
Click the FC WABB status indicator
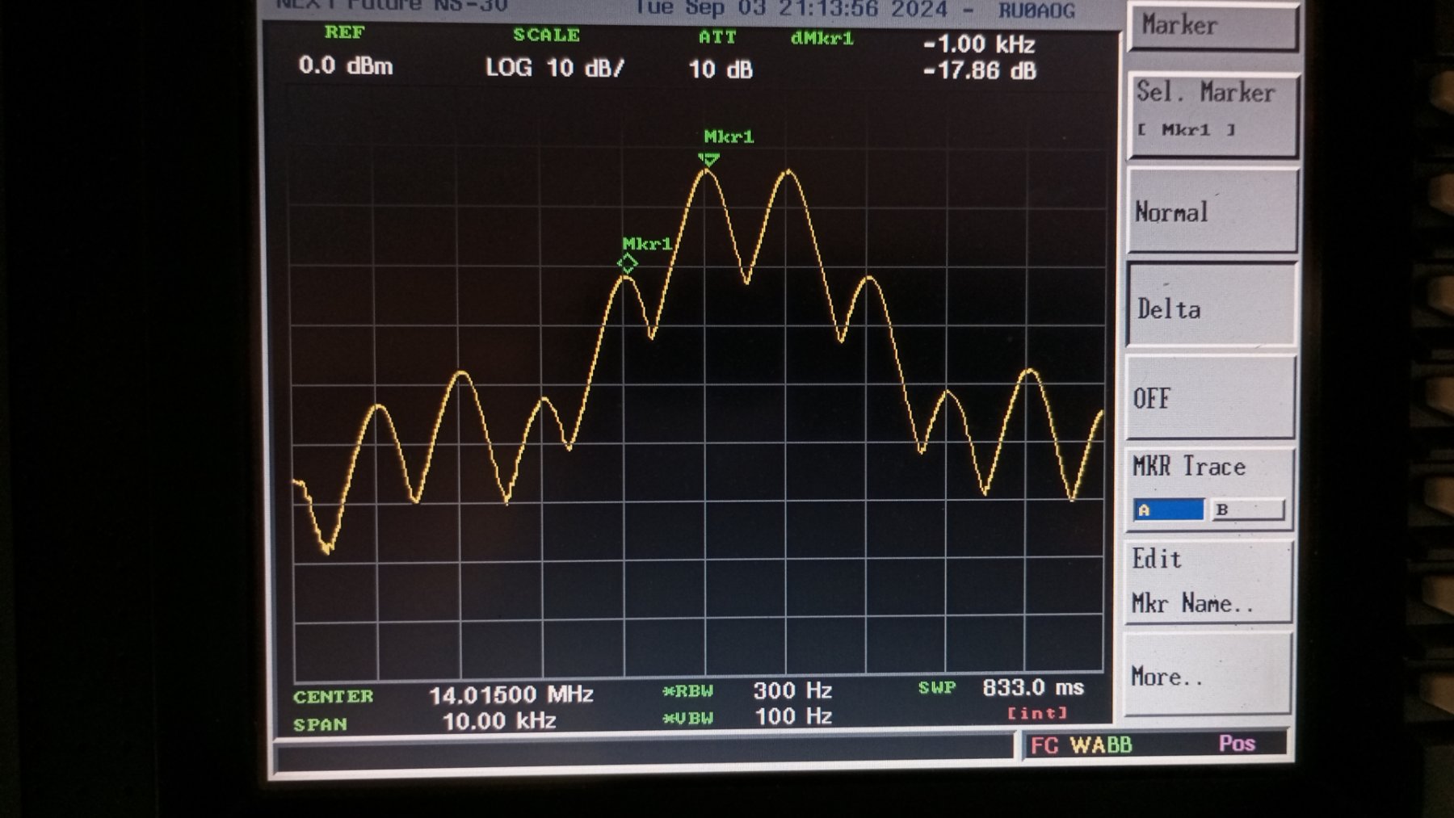coord(1081,745)
